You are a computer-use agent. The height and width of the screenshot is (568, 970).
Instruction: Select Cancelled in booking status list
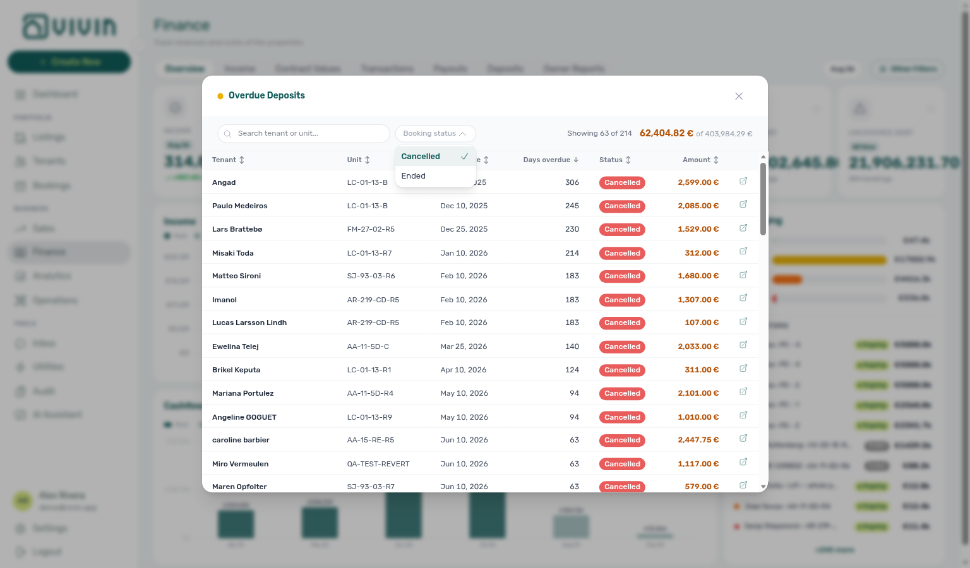435,157
